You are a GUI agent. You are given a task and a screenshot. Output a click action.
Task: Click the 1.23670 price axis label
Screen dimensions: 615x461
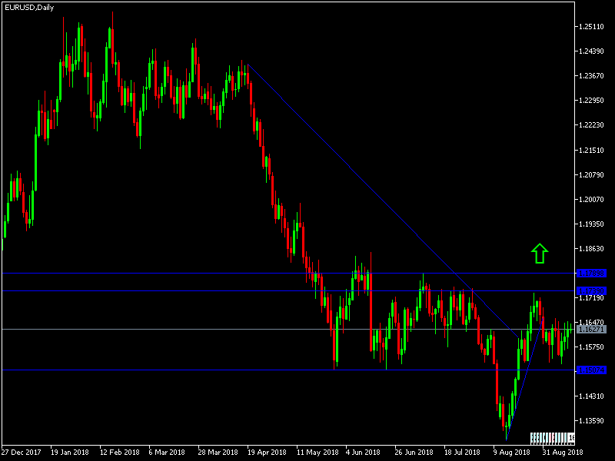point(591,75)
